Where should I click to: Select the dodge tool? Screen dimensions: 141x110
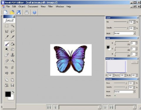[7, 49]
